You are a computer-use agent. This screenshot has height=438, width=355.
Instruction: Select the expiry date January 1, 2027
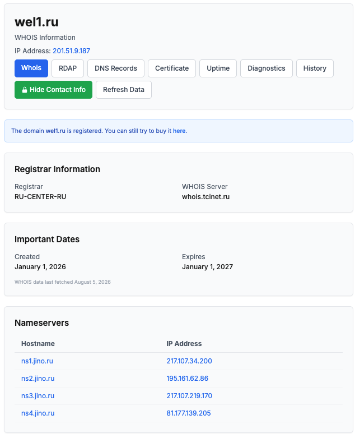point(208,267)
